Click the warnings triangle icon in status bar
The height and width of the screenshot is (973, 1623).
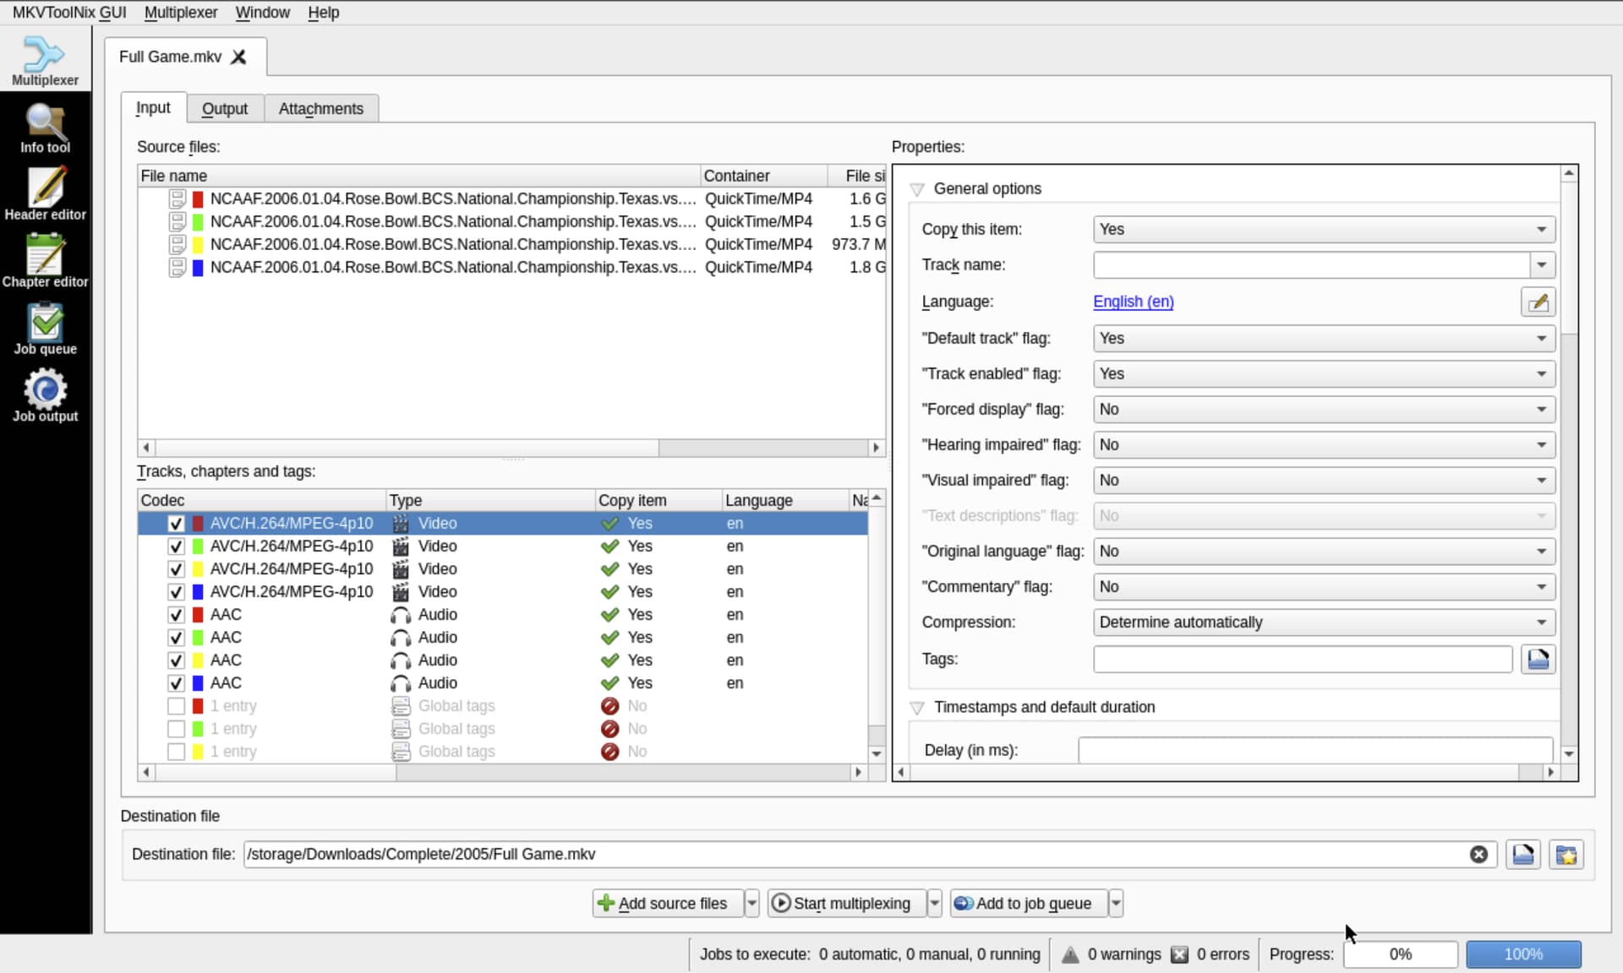point(1070,954)
